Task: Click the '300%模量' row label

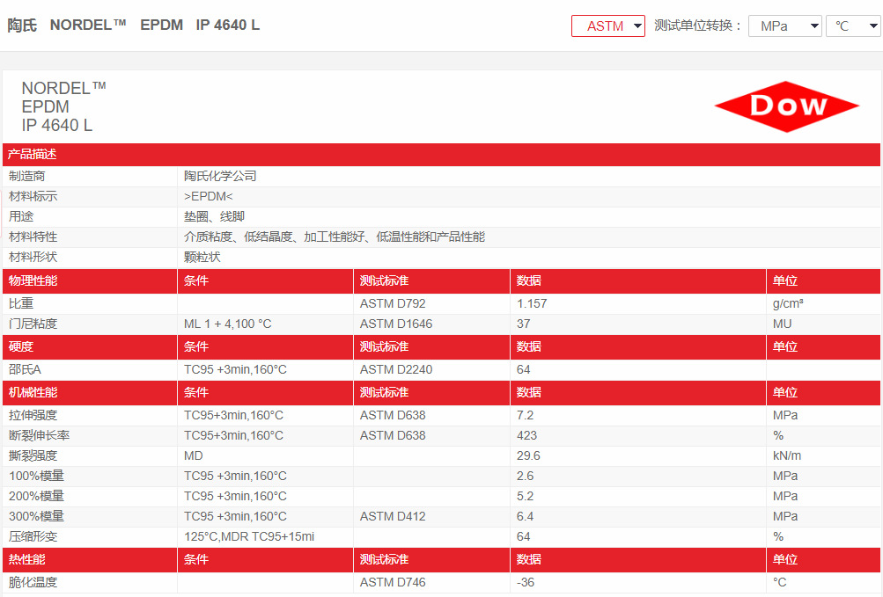Action: click(37, 516)
